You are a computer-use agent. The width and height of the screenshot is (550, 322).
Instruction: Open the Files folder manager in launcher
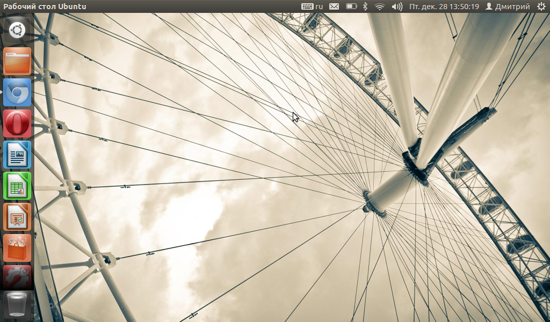17,61
